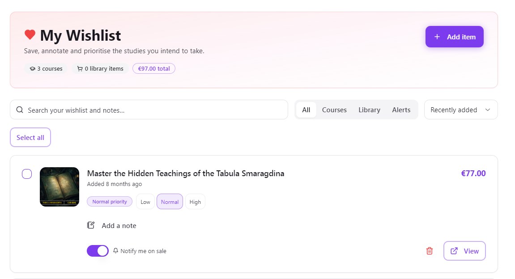Delete item using the red trash icon
Image resolution: width=515 pixels, height=279 pixels.
[429, 251]
